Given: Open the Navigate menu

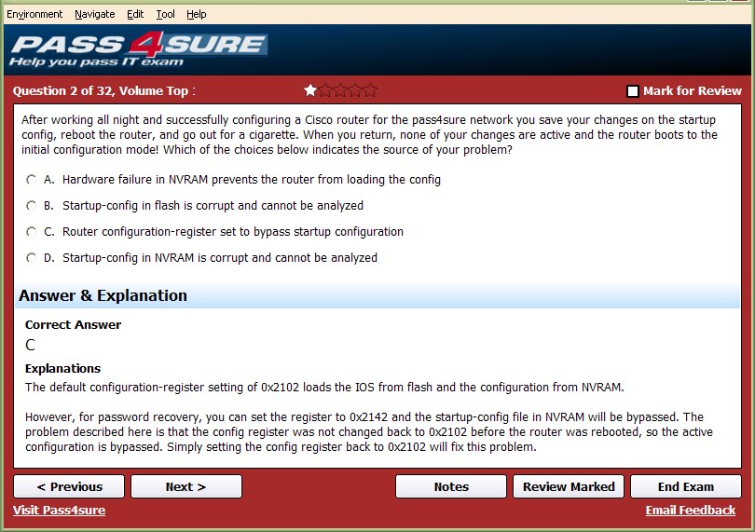Looking at the screenshot, I should tap(95, 14).
